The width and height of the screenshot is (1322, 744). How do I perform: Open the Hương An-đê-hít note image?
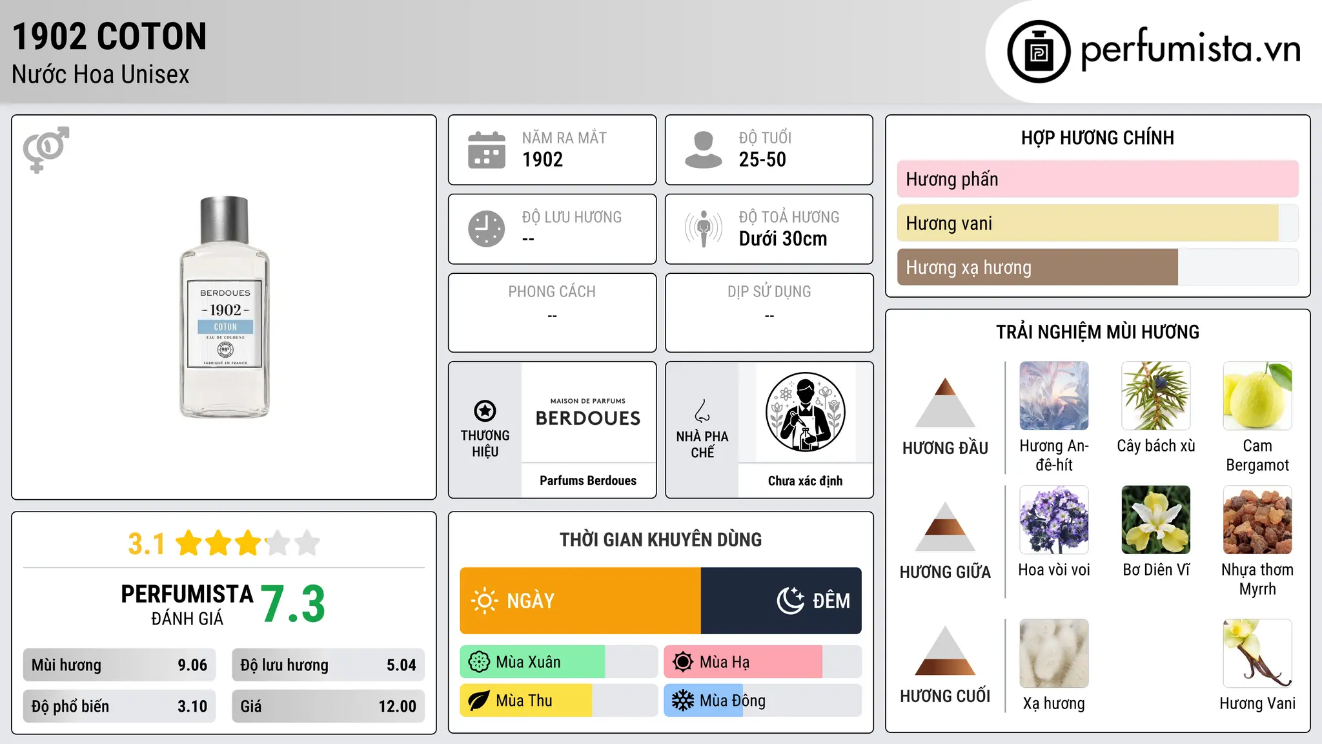click(1054, 396)
